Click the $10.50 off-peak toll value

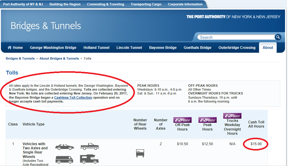click(x=182, y=144)
